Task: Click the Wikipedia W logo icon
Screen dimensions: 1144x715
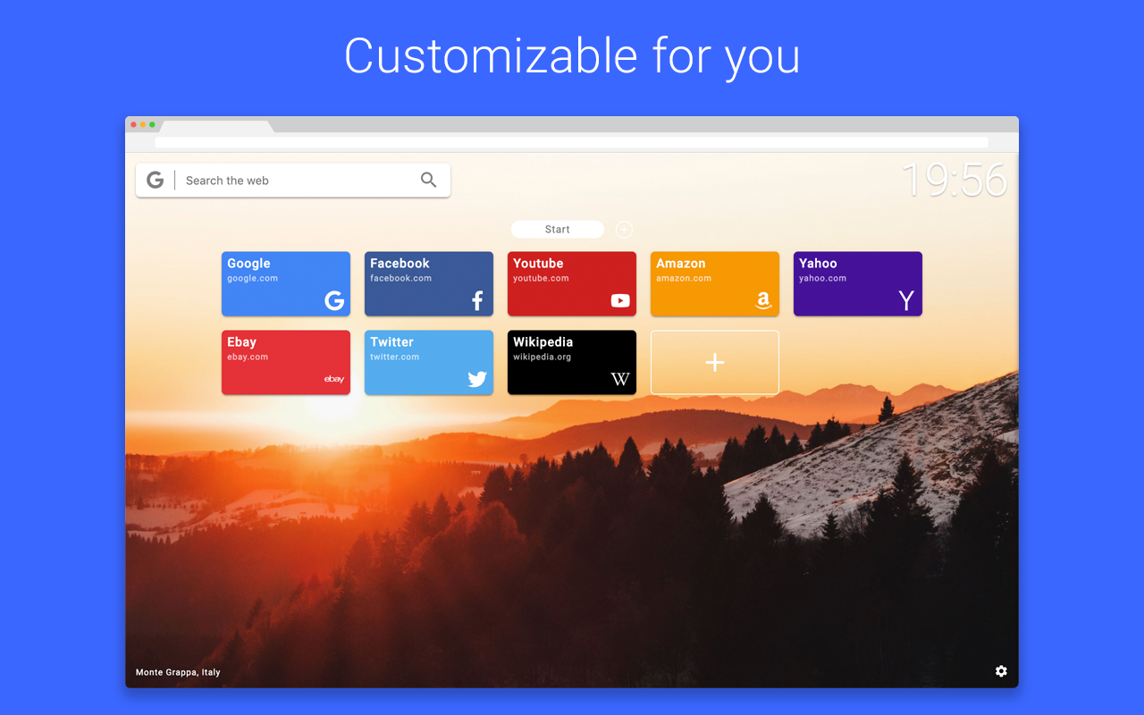Action: pyautogui.click(x=620, y=380)
